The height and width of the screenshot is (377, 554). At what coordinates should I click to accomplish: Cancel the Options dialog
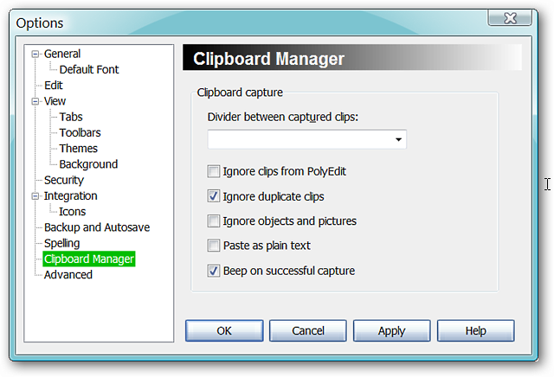click(308, 331)
